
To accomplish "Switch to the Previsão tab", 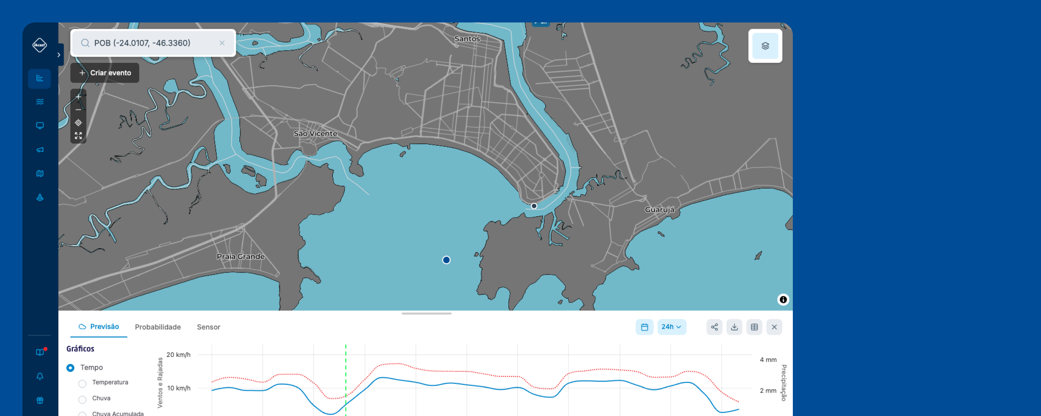I will point(99,327).
